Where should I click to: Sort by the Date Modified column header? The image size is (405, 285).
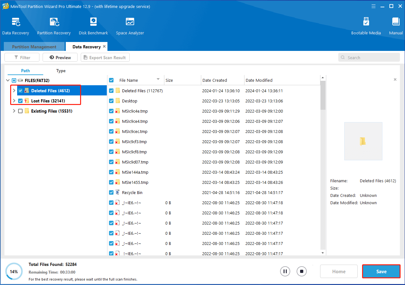pyautogui.click(x=282, y=80)
